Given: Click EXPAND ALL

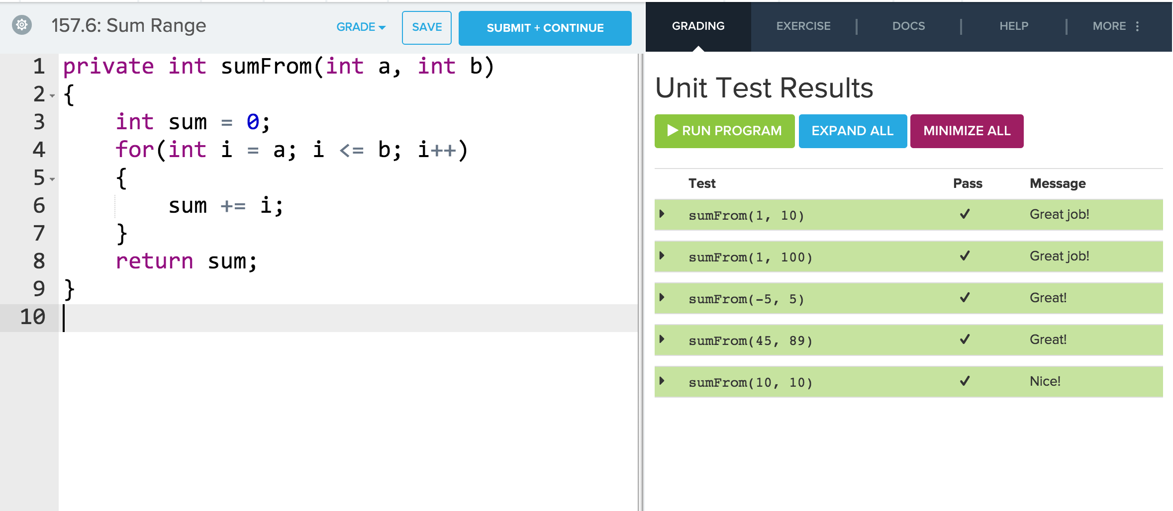Looking at the screenshot, I should point(853,131).
